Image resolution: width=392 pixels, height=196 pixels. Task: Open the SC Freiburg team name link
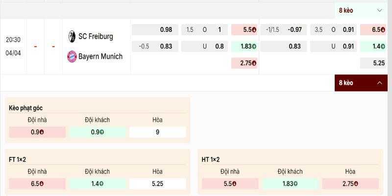(x=96, y=36)
